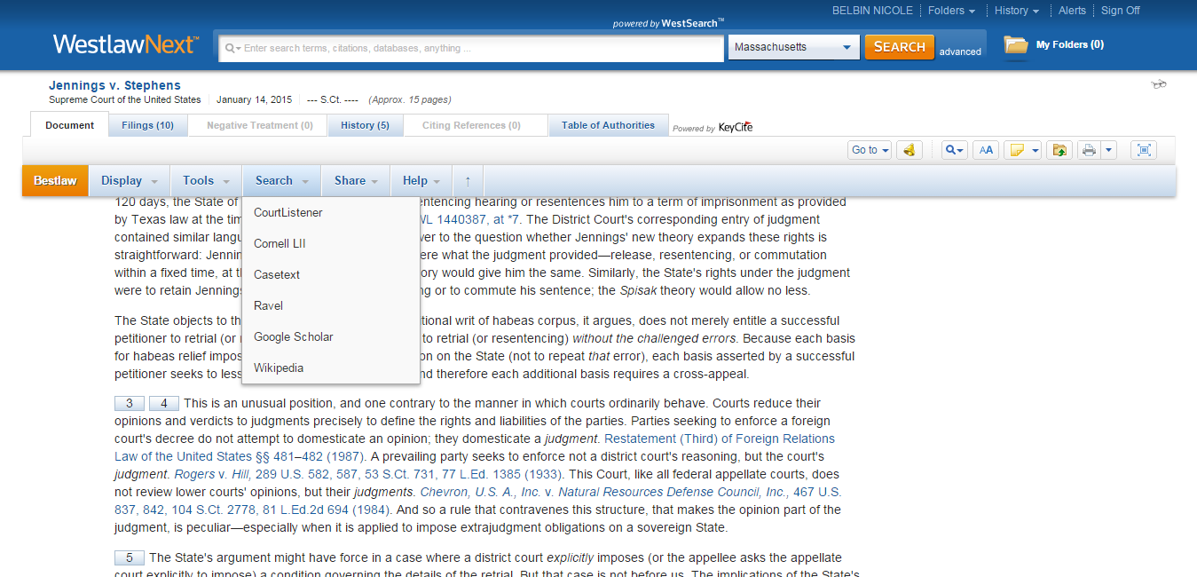Click the WestlawNext logo
The image size is (1197, 577).
(126, 44)
